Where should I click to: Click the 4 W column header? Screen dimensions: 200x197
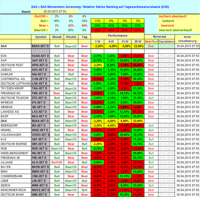[x=111, y=41]
